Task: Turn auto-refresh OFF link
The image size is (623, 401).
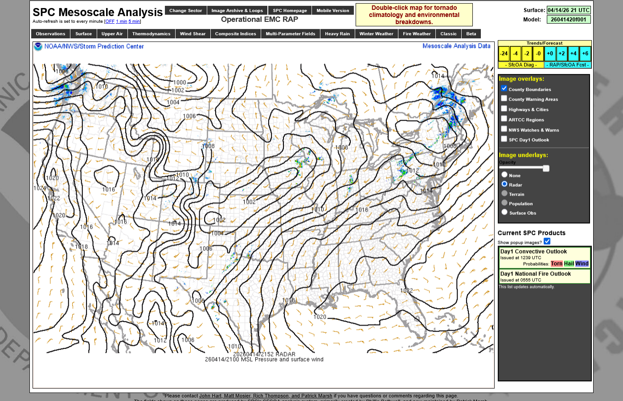Action: tap(110, 21)
